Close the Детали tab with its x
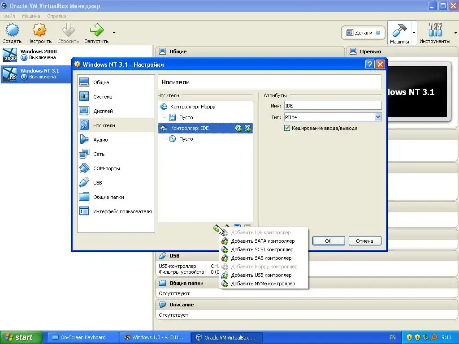The width and height of the screenshot is (459, 344). pyautogui.click(x=378, y=33)
